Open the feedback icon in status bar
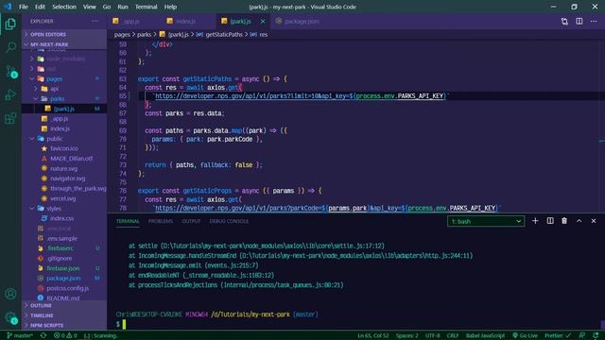The image size is (605, 340). point(582,335)
